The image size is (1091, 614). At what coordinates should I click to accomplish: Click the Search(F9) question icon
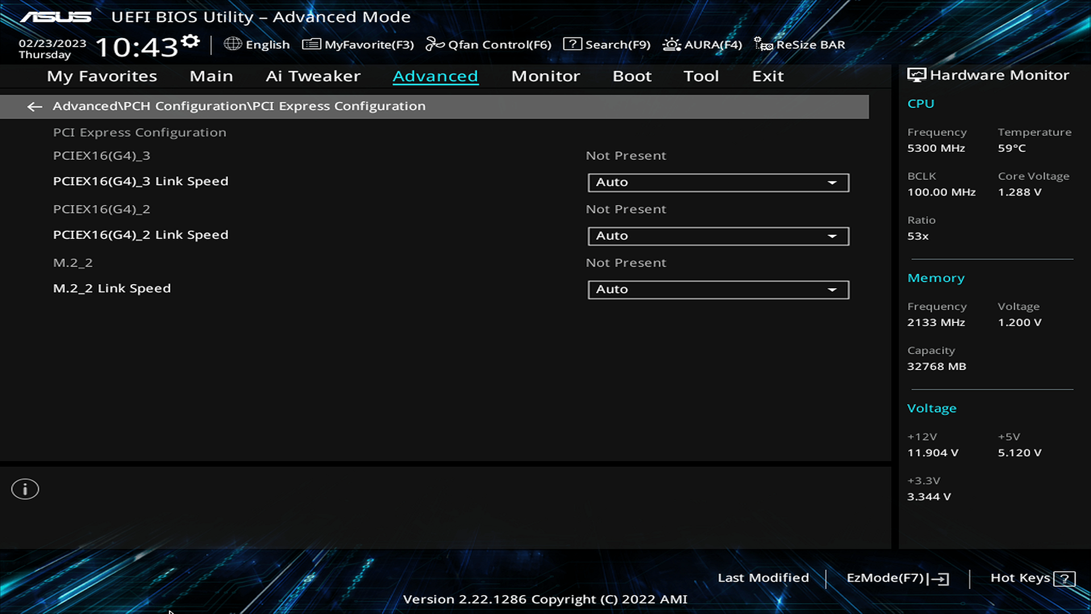point(572,44)
